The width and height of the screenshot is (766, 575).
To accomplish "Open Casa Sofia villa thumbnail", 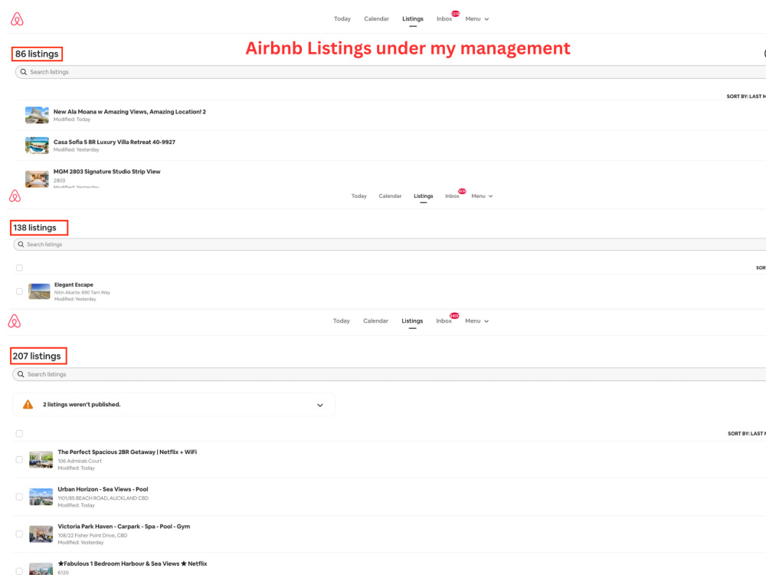I will click(x=37, y=145).
